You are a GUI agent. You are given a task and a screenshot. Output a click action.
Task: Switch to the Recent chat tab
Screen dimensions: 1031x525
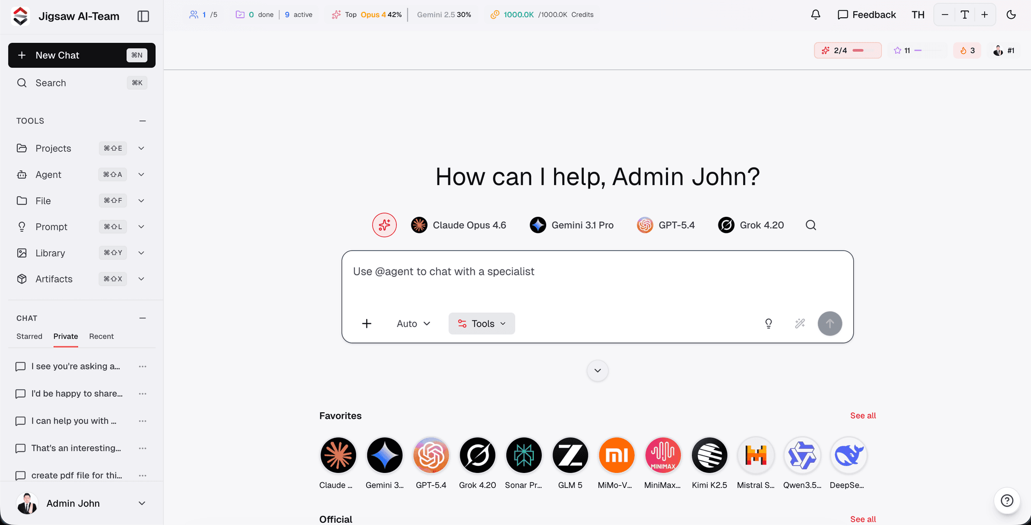tap(101, 336)
